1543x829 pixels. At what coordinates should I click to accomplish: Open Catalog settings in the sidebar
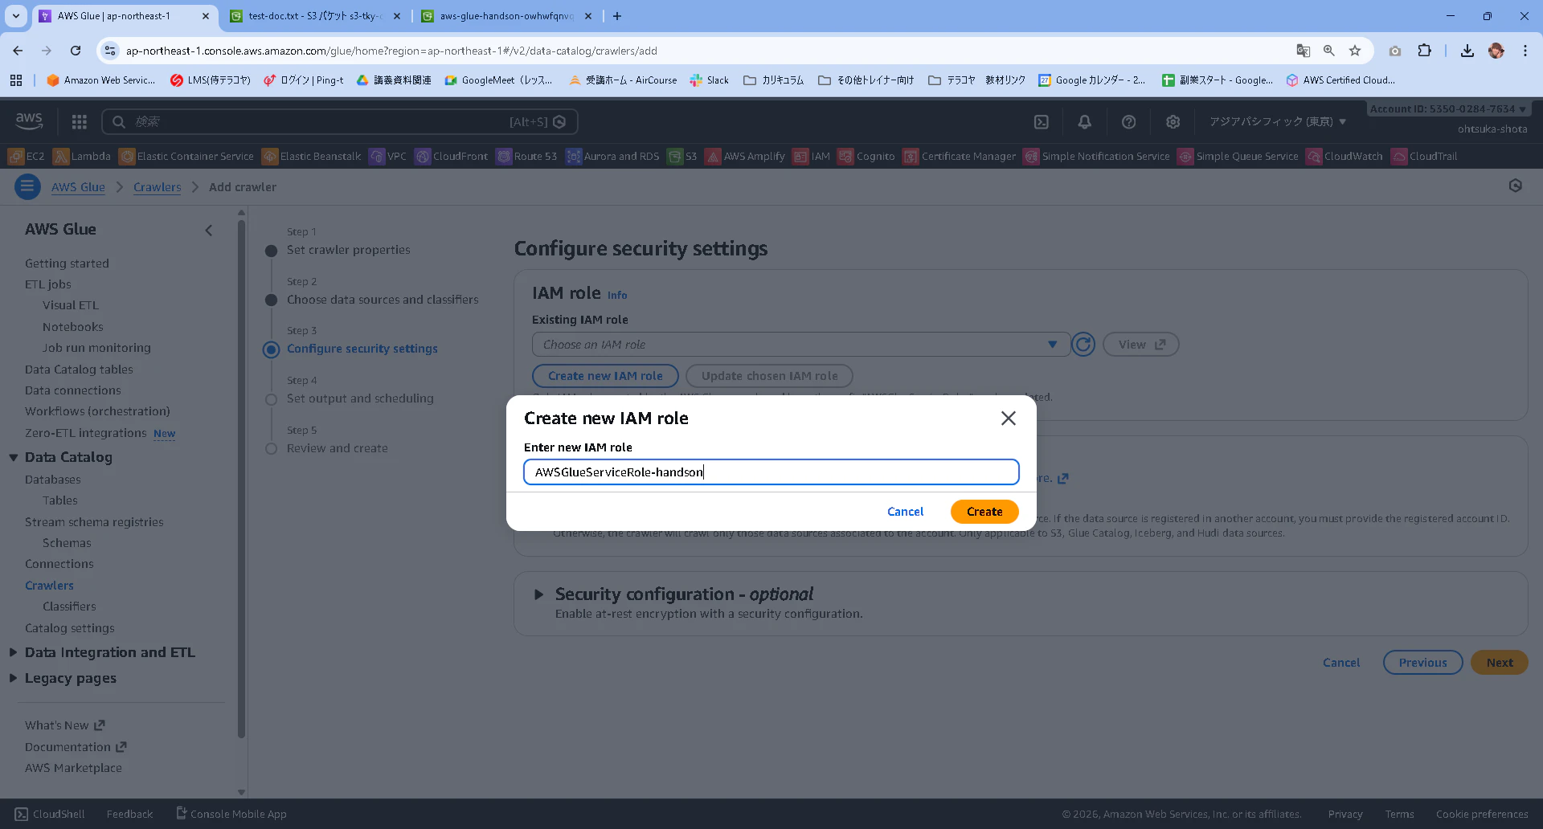coord(70,628)
